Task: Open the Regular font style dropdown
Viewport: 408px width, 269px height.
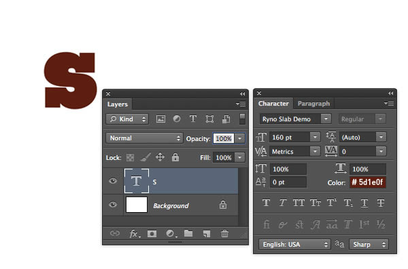Action: tap(380, 119)
